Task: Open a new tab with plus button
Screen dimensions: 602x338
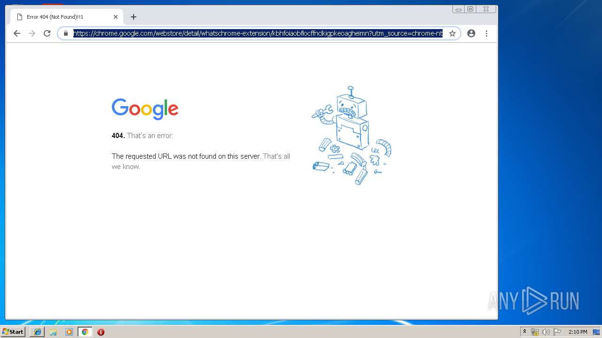Action: coord(134,17)
